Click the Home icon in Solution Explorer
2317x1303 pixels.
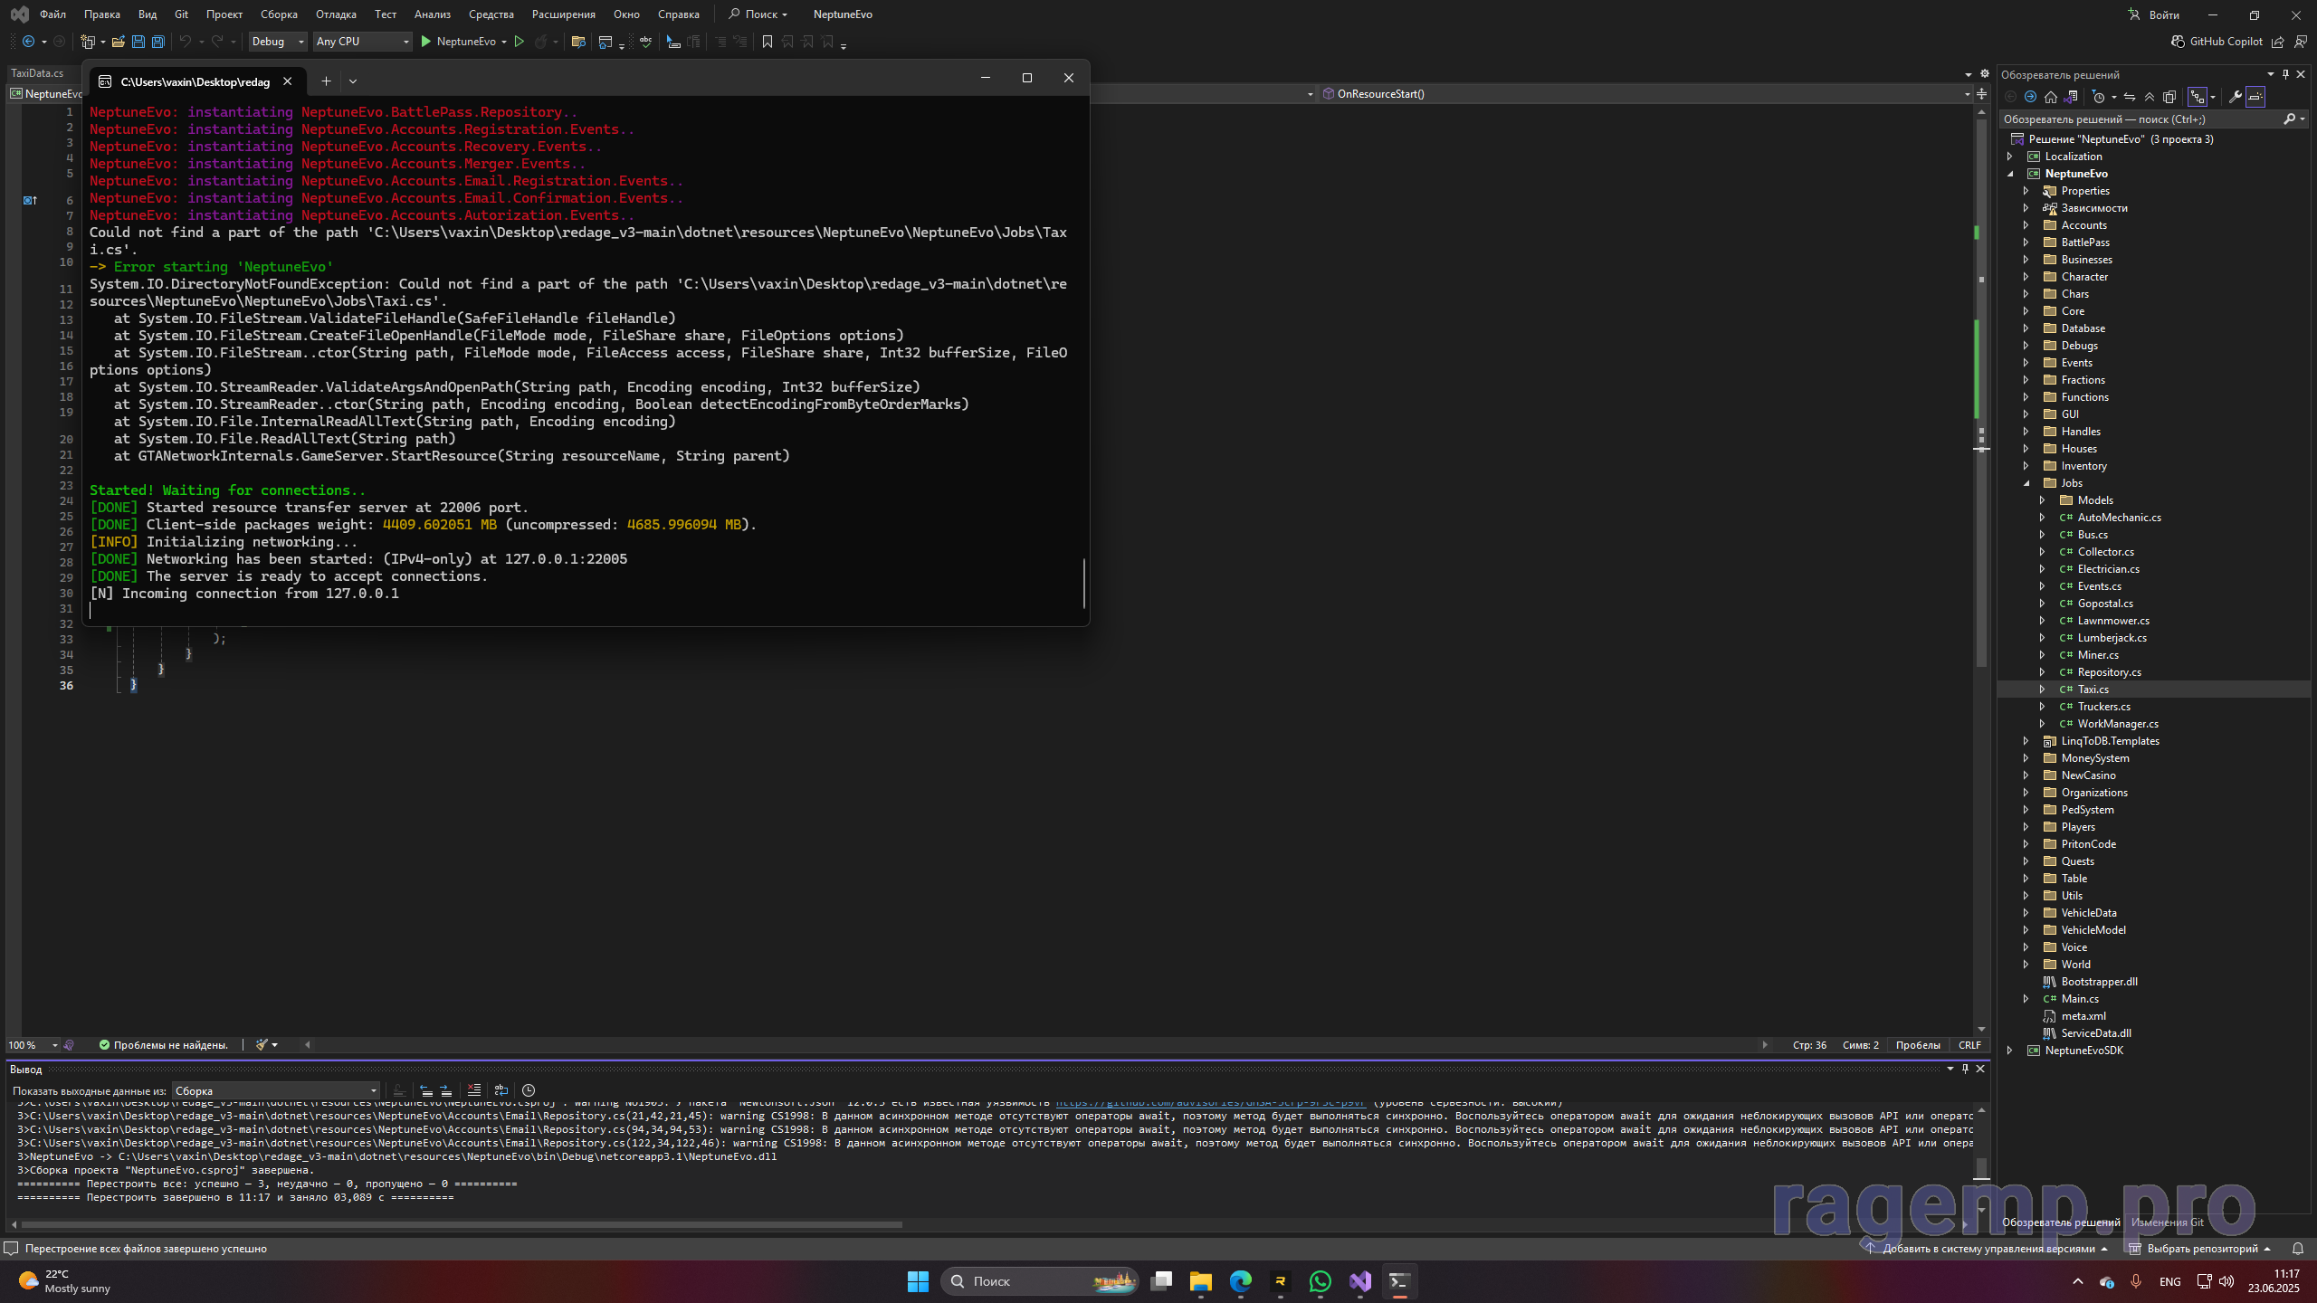point(2051,97)
